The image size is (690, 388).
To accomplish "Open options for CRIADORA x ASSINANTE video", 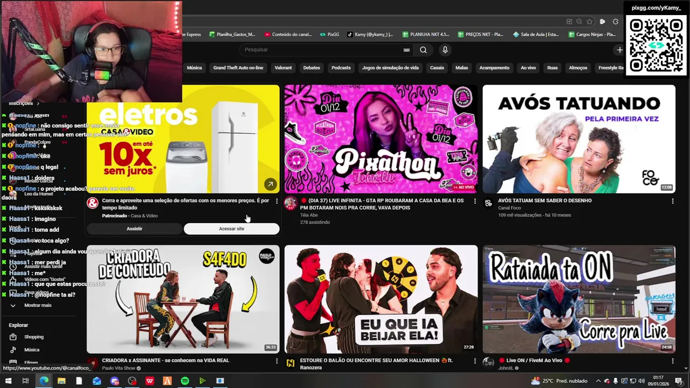I will (x=277, y=361).
